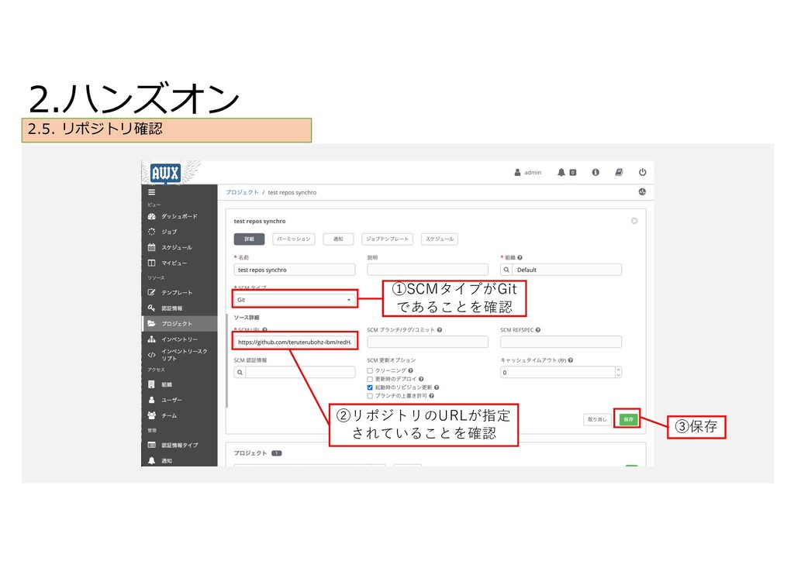Open 認証情報タイプ in the sidebar
The width and height of the screenshot is (794, 561).
pyautogui.click(x=179, y=445)
